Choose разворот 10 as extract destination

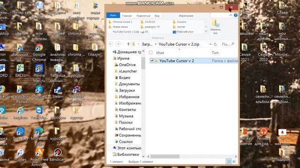click(150, 27)
